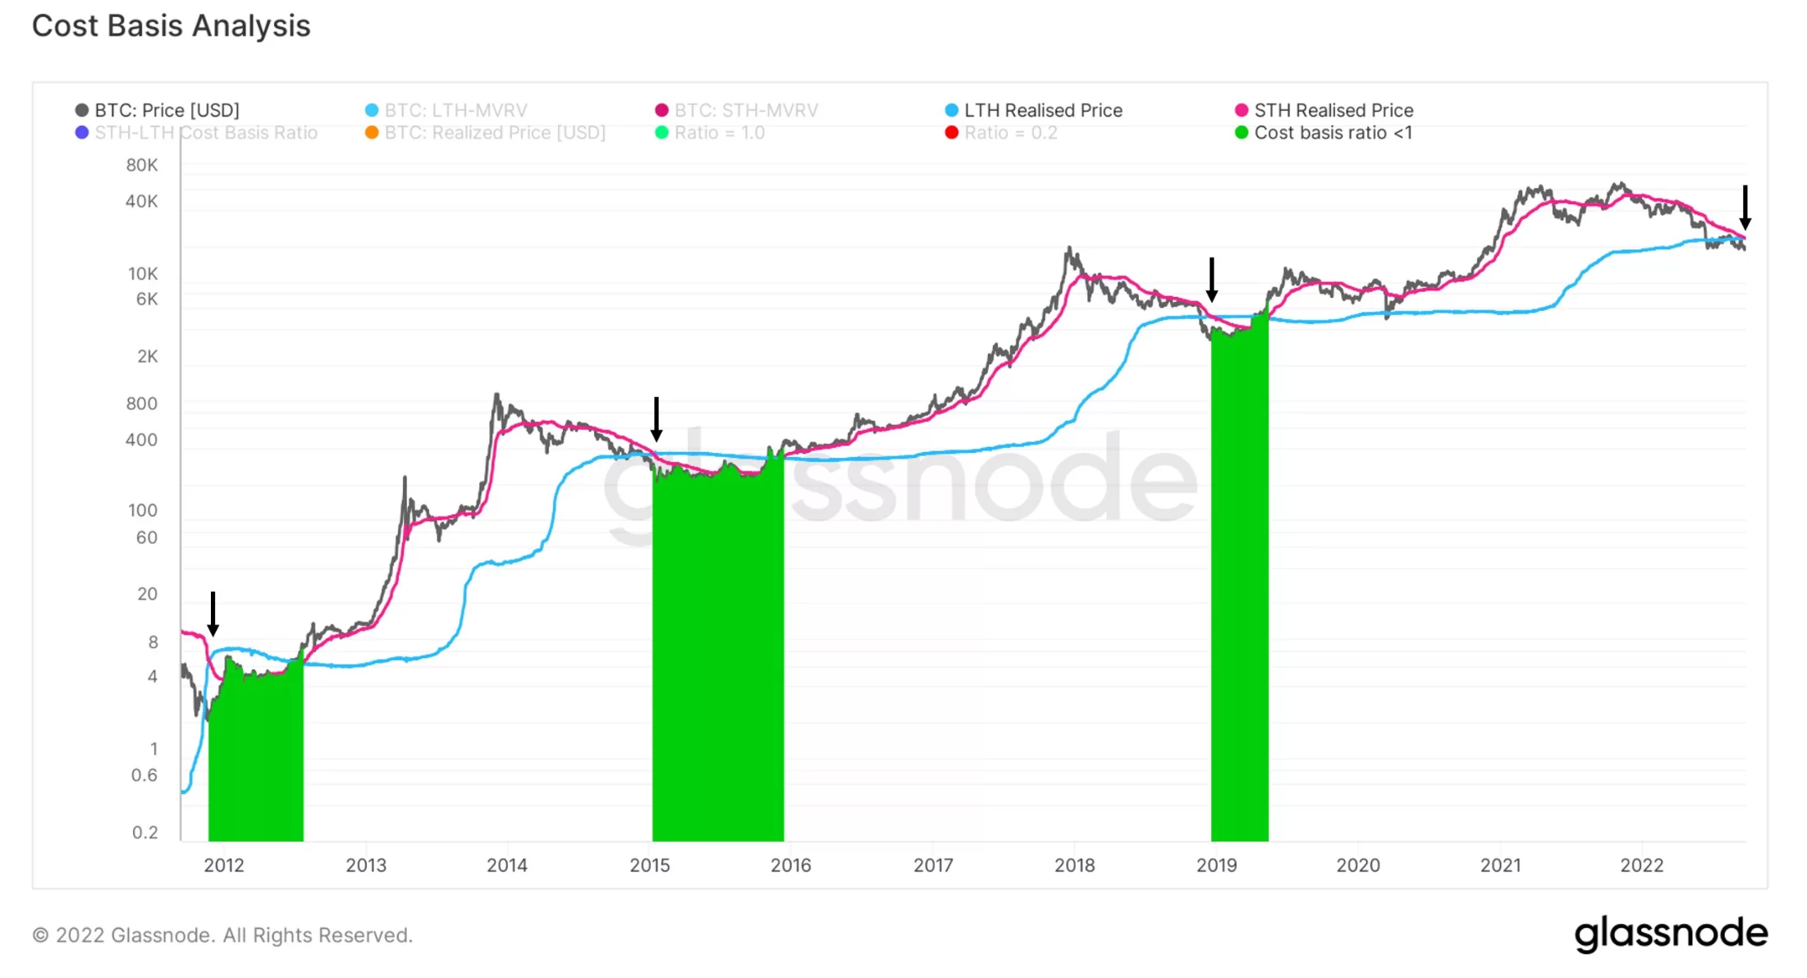Click the black arrow near 2015
This screenshot has height=978, width=1807.
656,419
